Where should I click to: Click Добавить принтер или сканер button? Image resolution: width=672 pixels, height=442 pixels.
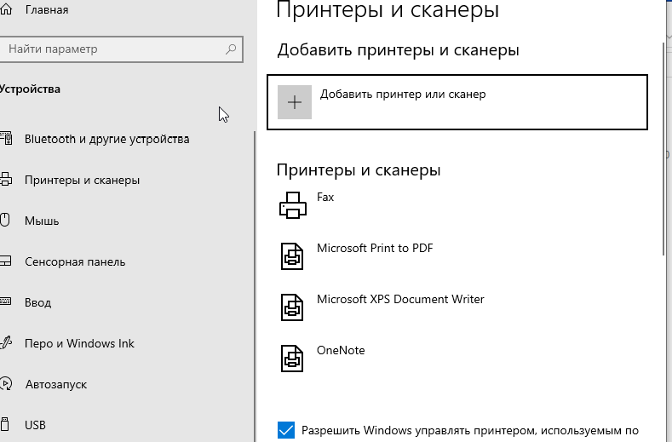457,102
